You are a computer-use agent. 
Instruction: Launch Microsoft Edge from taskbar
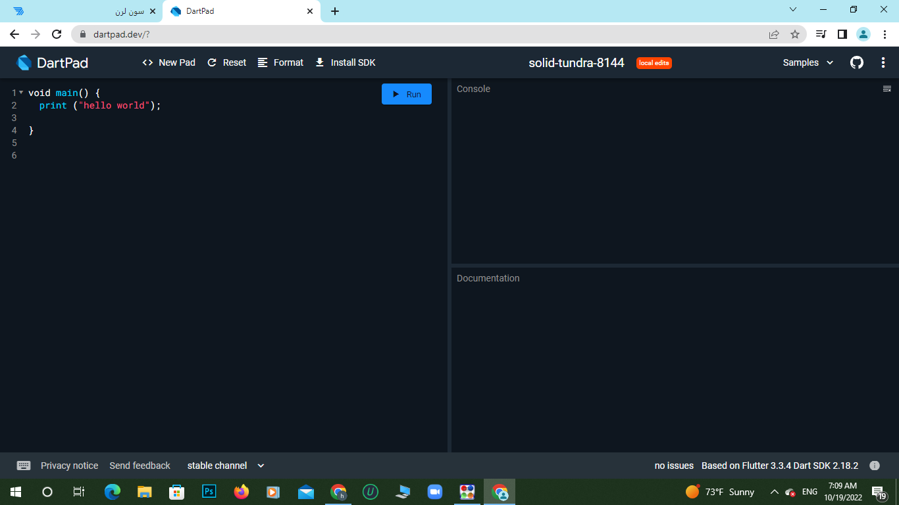pyautogui.click(x=113, y=492)
